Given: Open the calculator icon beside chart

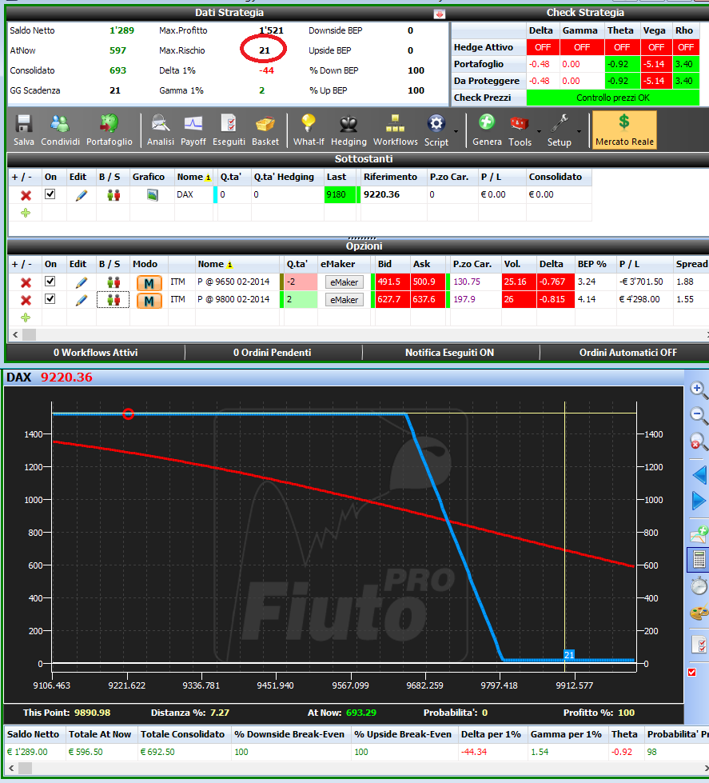Looking at the screenshot, I should (x=699, y=559).
